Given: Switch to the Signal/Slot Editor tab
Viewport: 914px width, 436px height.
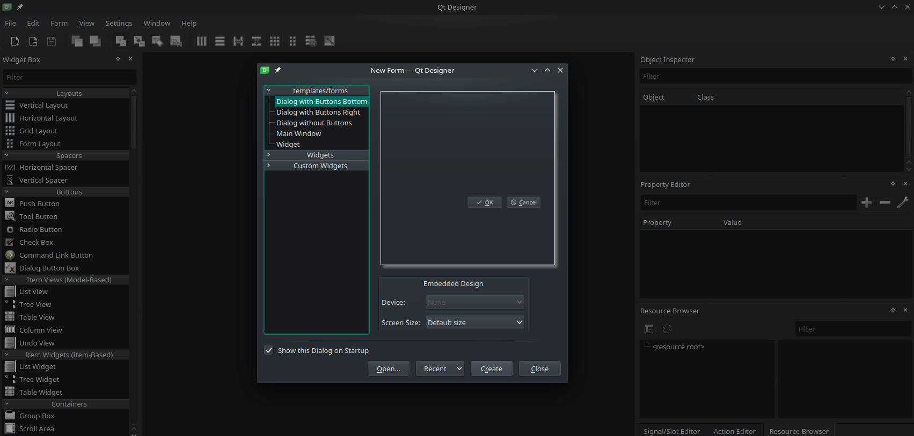Looking at the screenshot, I should [671, 431].
